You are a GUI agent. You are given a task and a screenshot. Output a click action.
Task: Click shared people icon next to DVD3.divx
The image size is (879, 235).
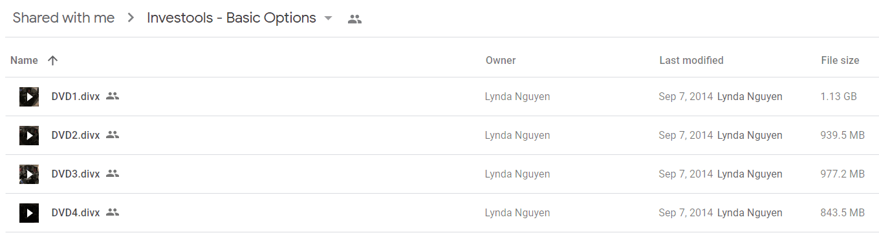[113, 174]
